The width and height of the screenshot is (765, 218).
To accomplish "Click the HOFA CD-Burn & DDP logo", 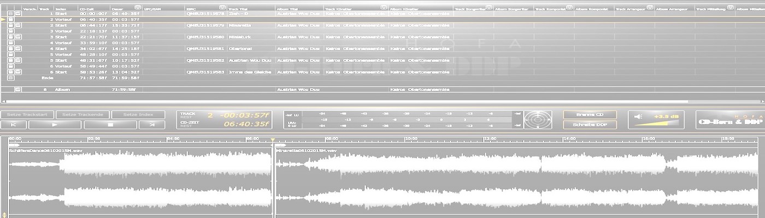I will point(729,120).
